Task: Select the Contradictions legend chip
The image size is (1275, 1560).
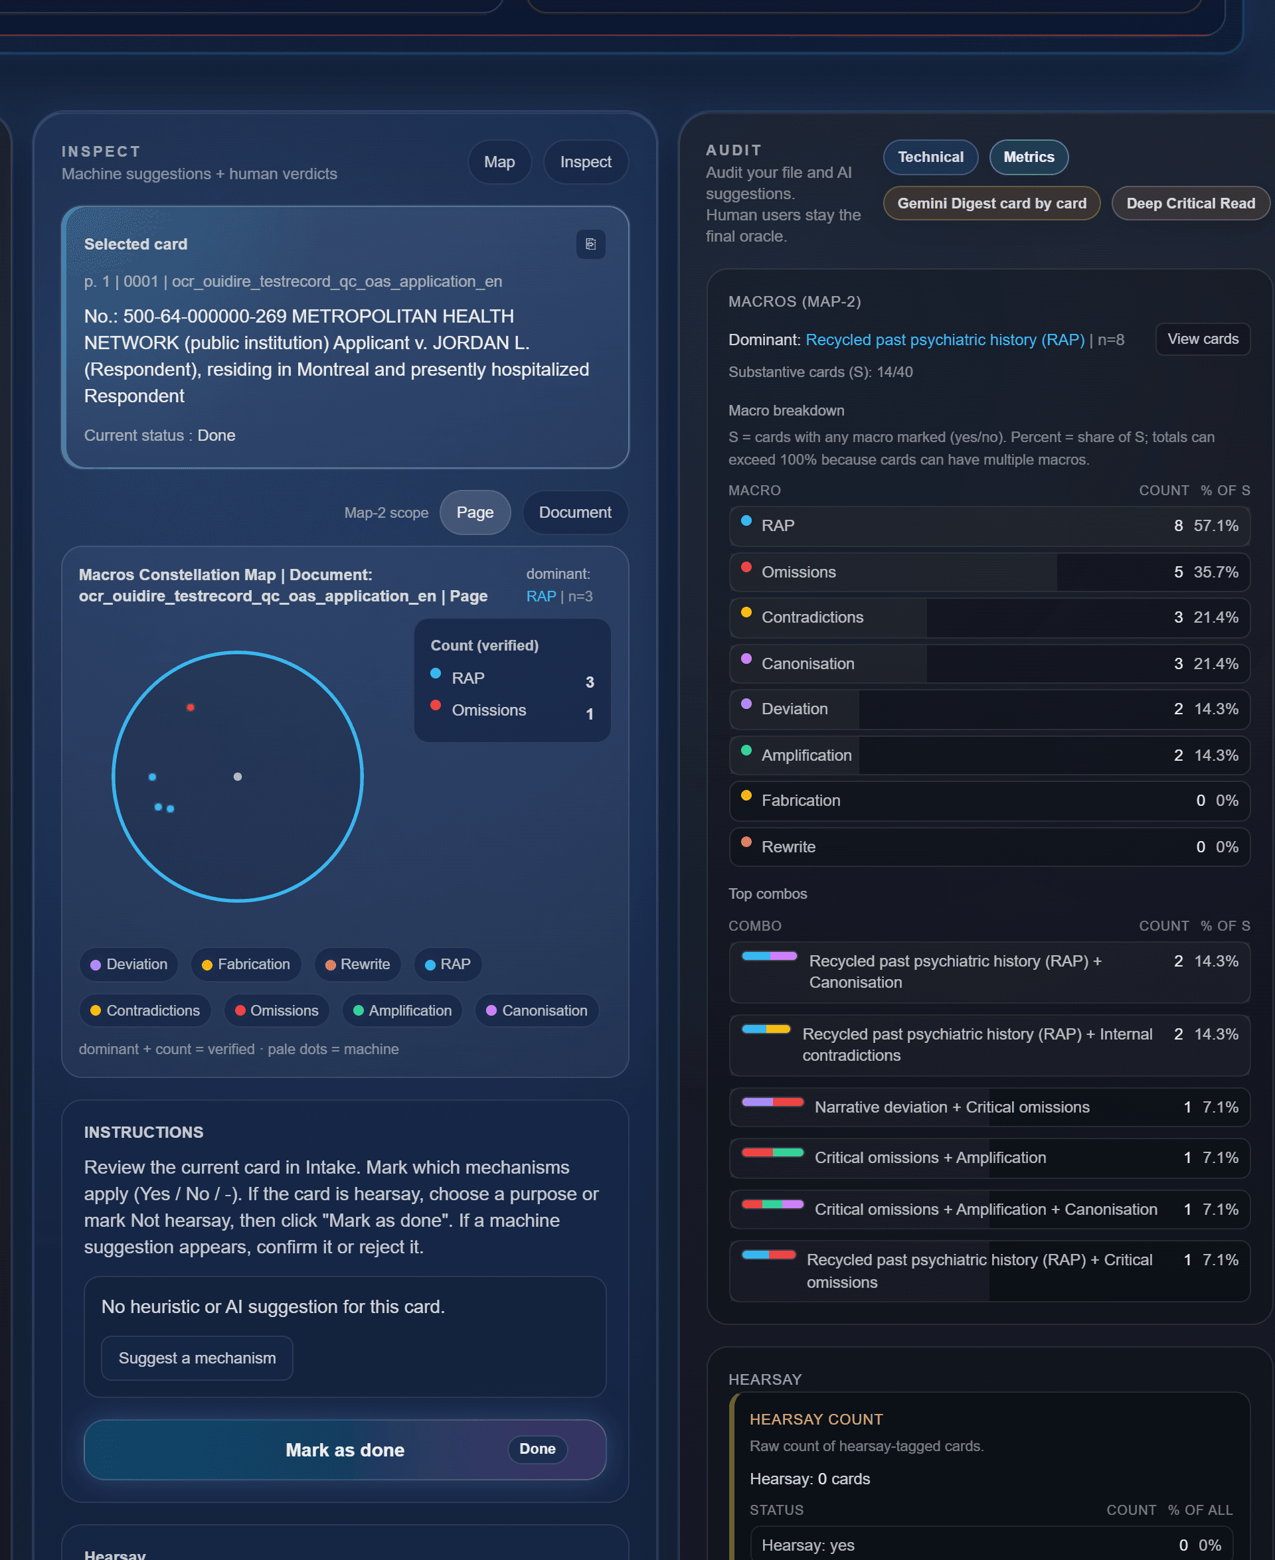Action: click(145, 1011)
